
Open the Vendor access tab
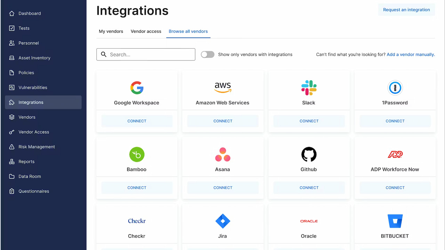[x=146, y=31]
